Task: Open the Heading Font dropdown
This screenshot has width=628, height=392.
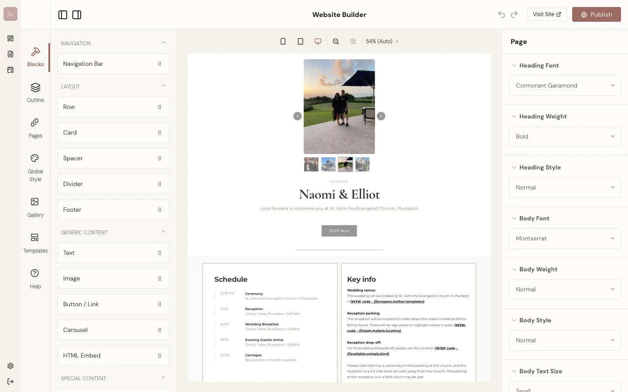Action: (564, 85)
